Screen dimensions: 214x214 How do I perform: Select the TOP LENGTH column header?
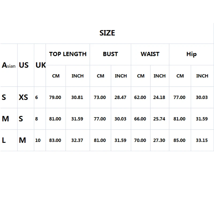[68, 54]
